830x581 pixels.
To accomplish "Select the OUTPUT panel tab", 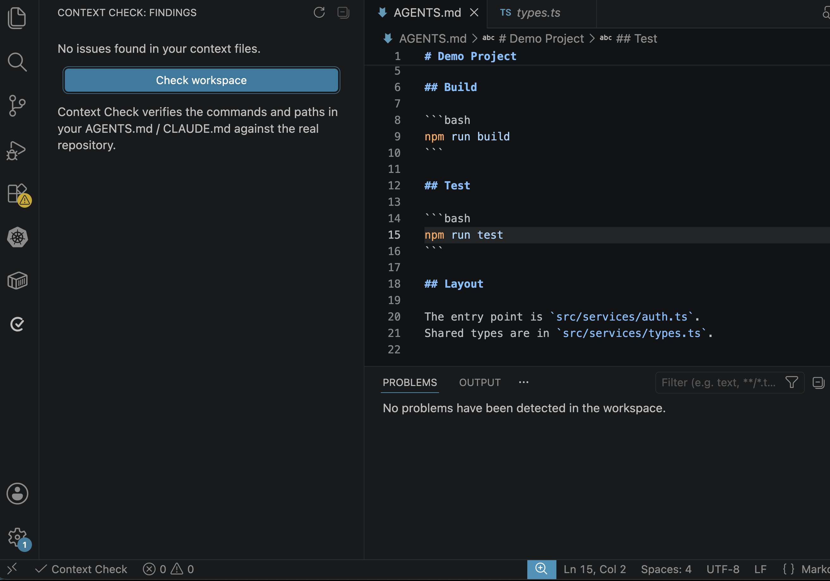I will (479, 382).
